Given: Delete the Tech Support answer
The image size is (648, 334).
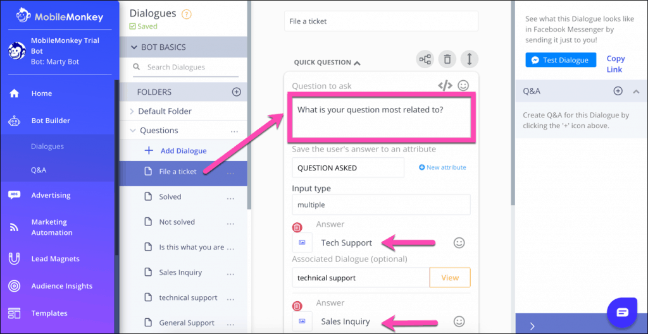Looking at the screenshot, I should coord(297,227).
